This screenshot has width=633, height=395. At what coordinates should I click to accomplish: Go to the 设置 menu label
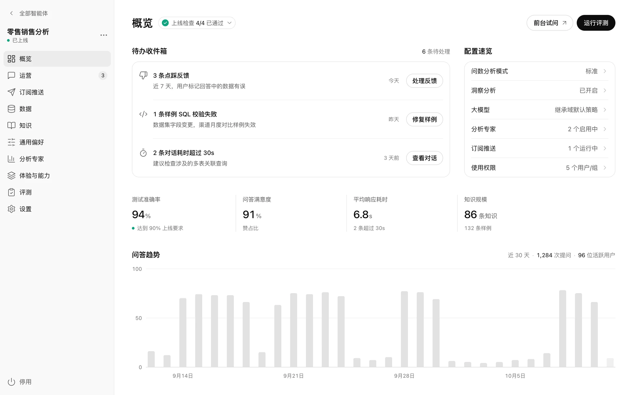pyautogui.click(x=25, y=209)
